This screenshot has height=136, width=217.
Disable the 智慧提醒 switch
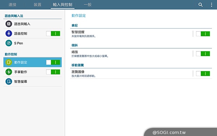203,33
